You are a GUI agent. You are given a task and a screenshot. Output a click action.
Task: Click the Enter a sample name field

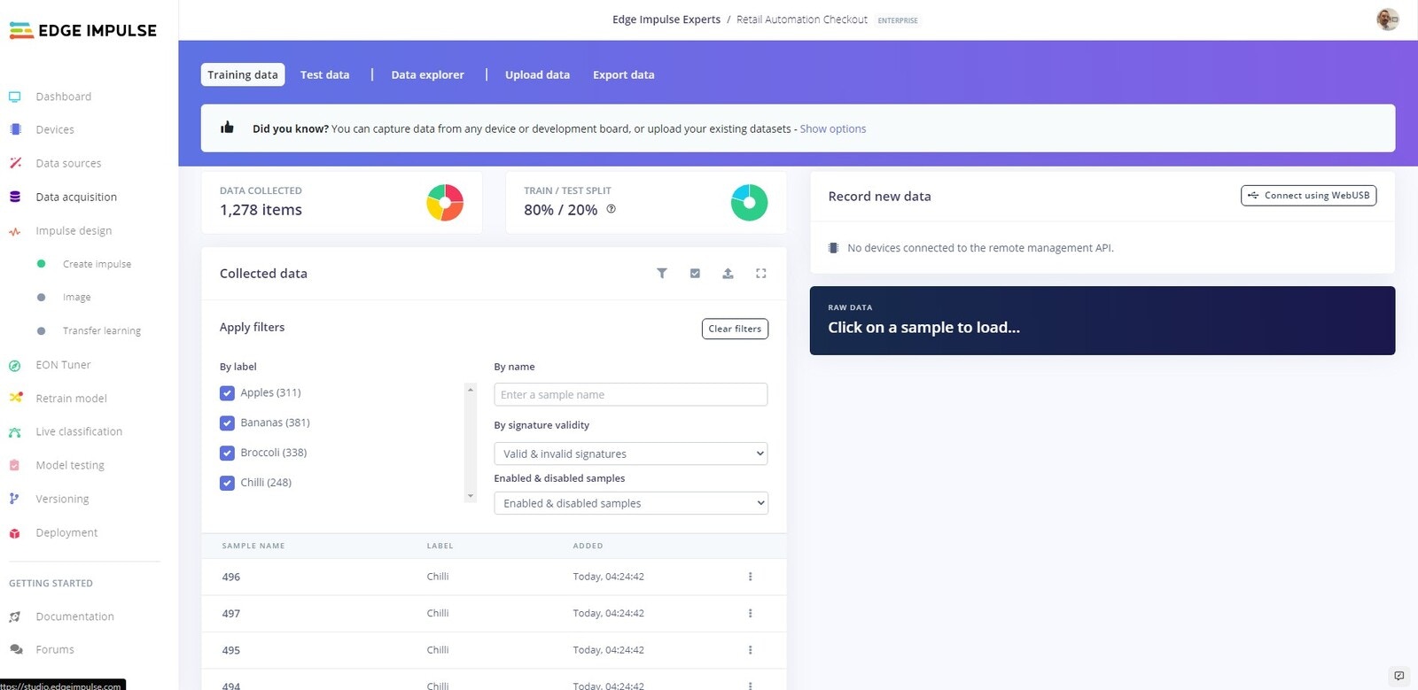click(631, 394)
